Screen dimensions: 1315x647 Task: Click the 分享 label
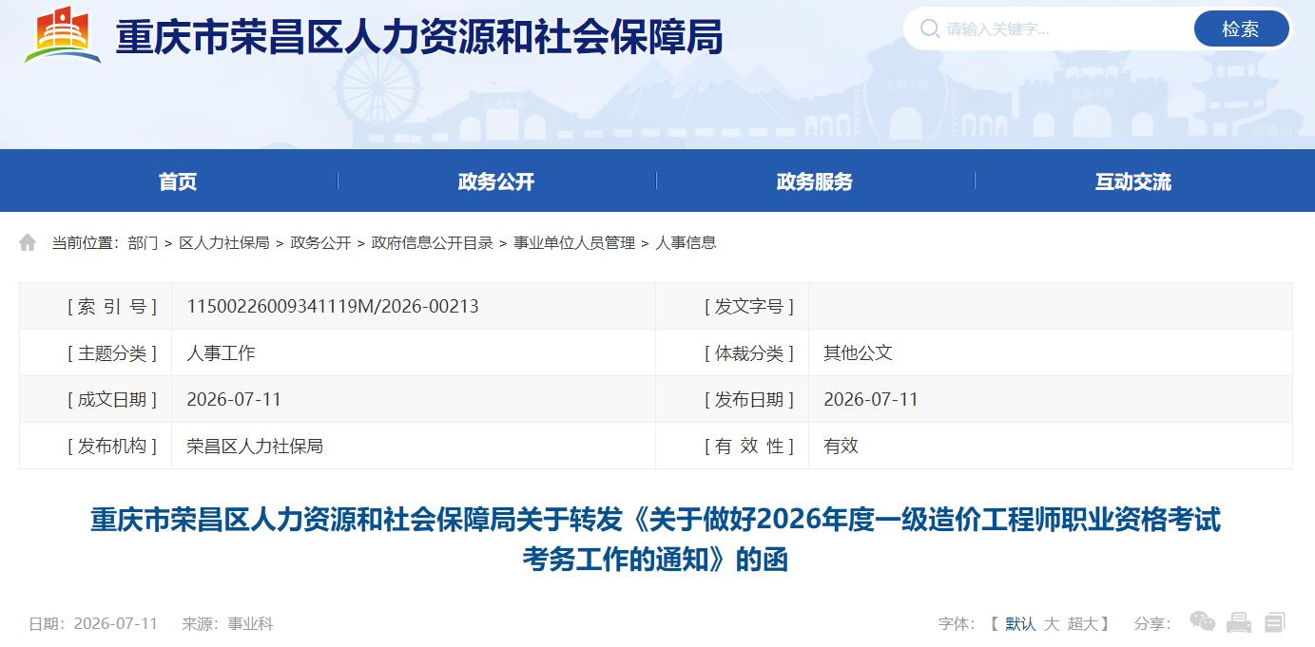[x=1152, y=624]
